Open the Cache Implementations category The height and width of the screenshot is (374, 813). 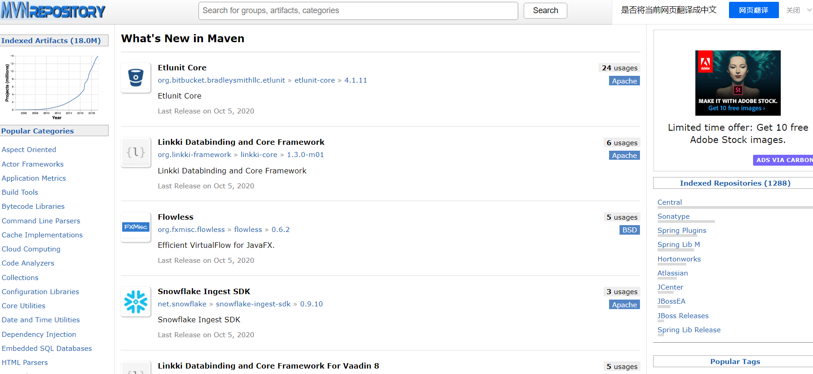(42, 235)
